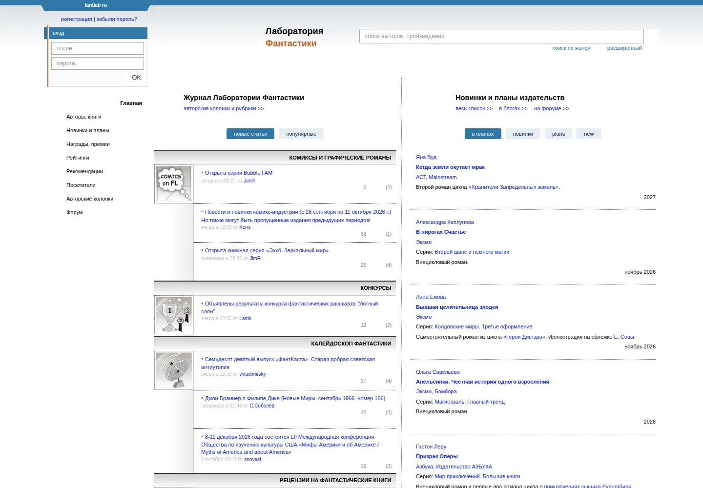Viewport: 703px width, 488px height.
Task: Open author page «Гастон Леру»
Action: point(431,447)
